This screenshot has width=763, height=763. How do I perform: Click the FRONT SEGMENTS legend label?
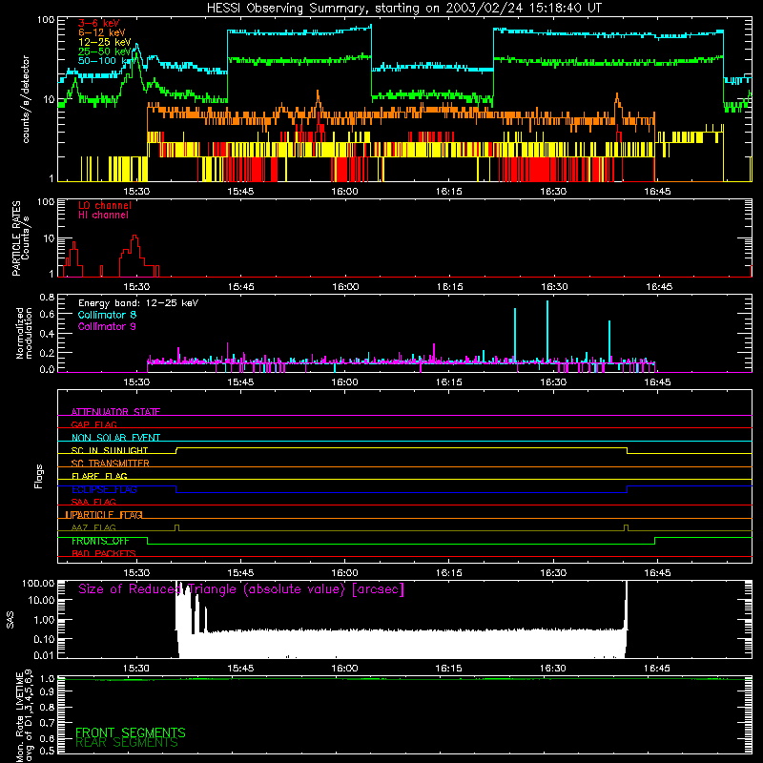pos(131,732)
